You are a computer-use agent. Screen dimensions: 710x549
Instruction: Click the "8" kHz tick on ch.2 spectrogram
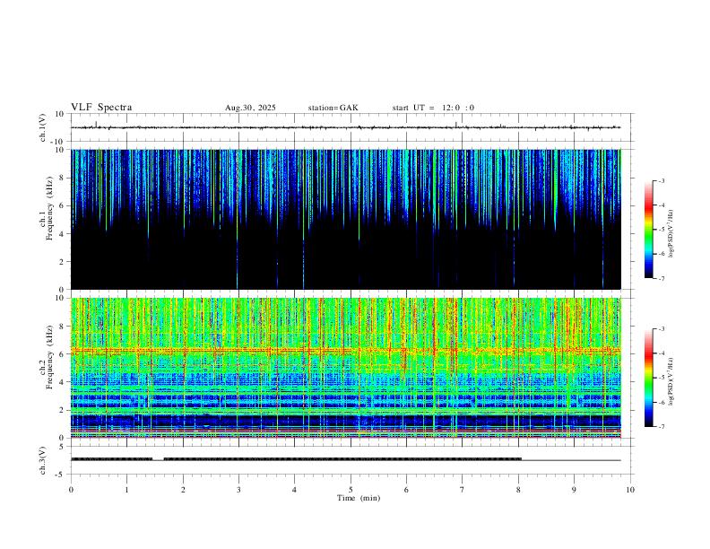pyautogui.click(x=63, y=327)
